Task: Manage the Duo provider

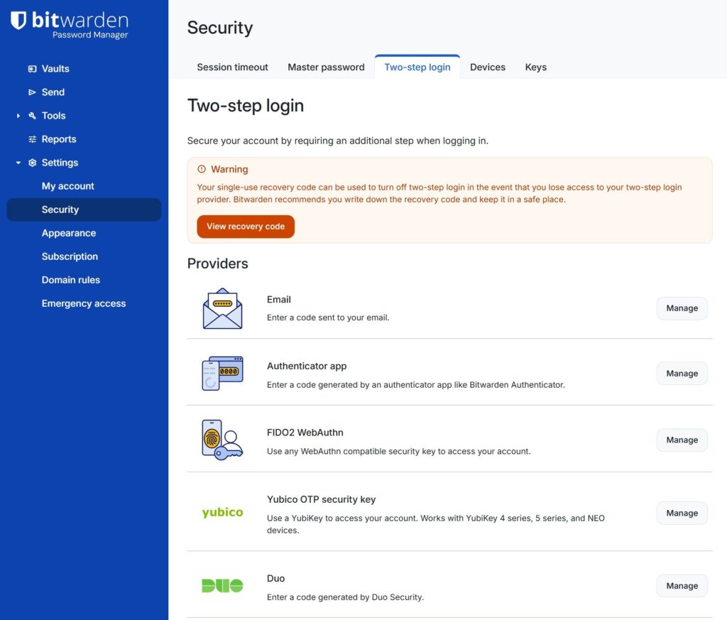Action: click(x=682, y=586)
